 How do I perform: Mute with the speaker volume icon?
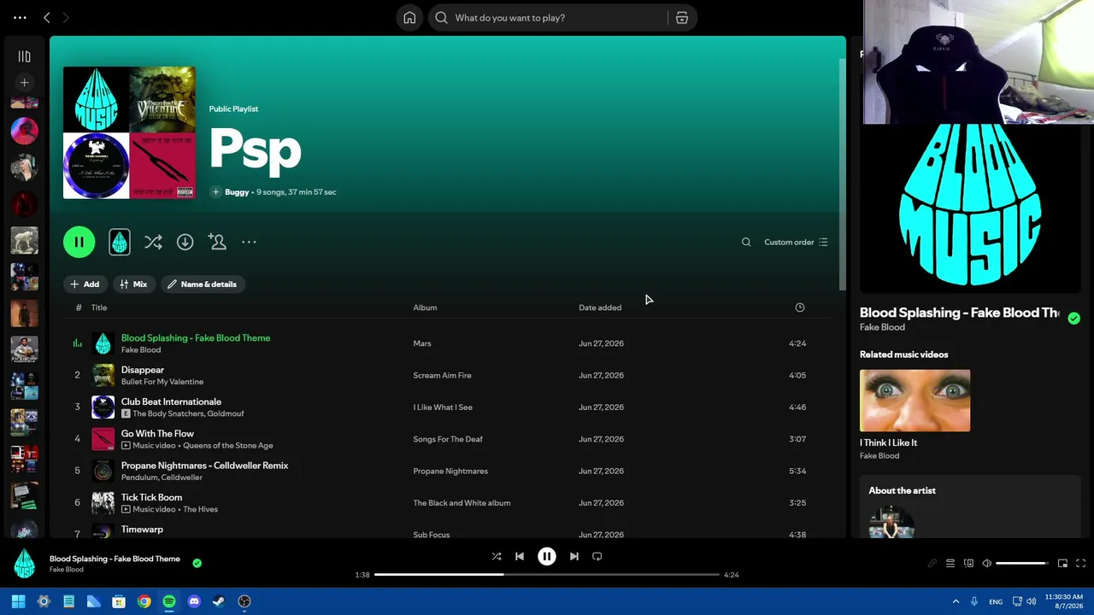986,564
